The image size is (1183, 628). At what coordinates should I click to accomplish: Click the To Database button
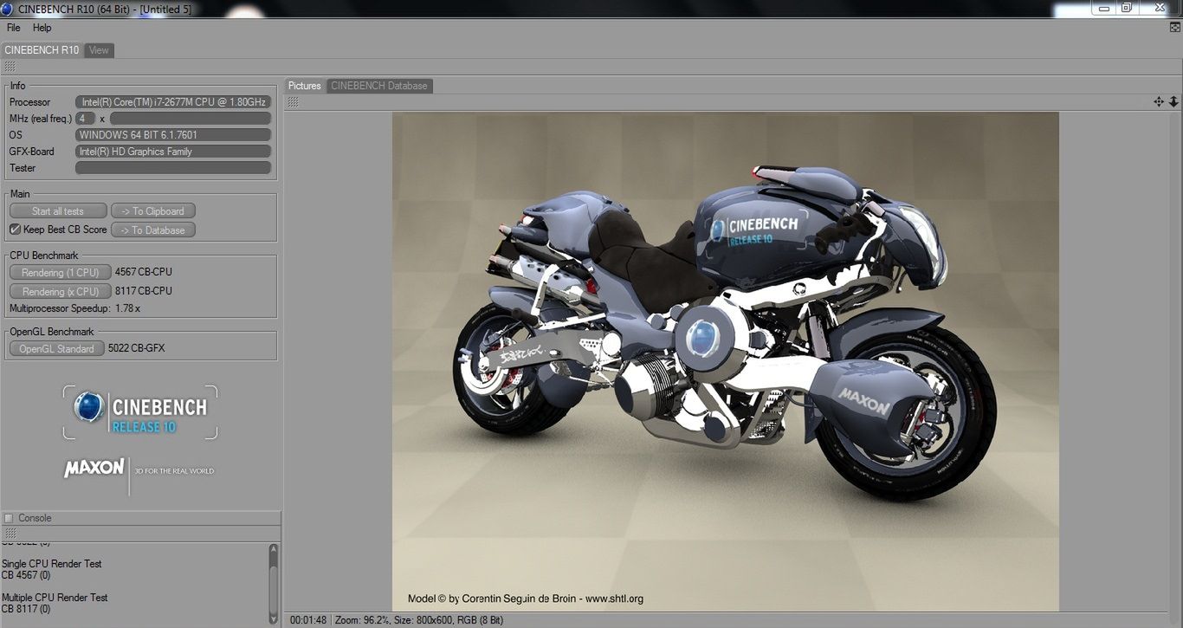coord(153,230)
